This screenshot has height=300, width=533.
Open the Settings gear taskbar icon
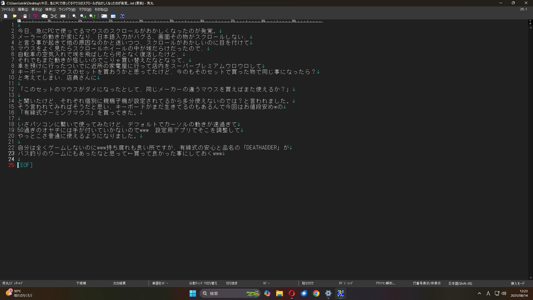pos(328,293)
